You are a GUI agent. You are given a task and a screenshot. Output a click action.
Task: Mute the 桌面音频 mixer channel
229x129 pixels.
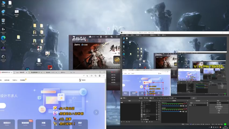tap(183, 112)
